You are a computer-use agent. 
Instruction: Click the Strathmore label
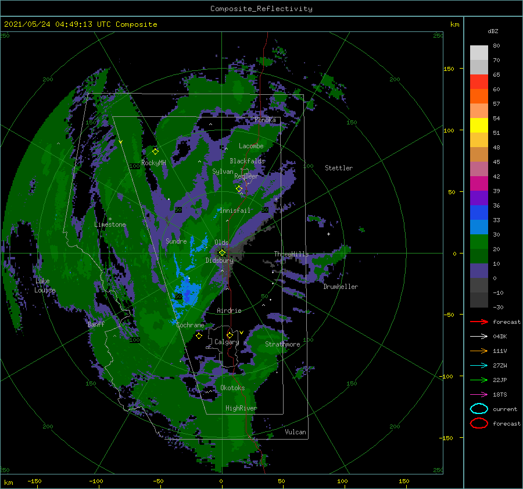tap(282, 344)
